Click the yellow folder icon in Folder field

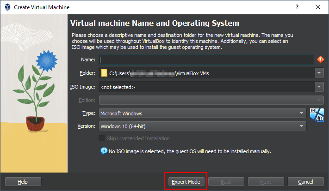(x=104, y=73)
